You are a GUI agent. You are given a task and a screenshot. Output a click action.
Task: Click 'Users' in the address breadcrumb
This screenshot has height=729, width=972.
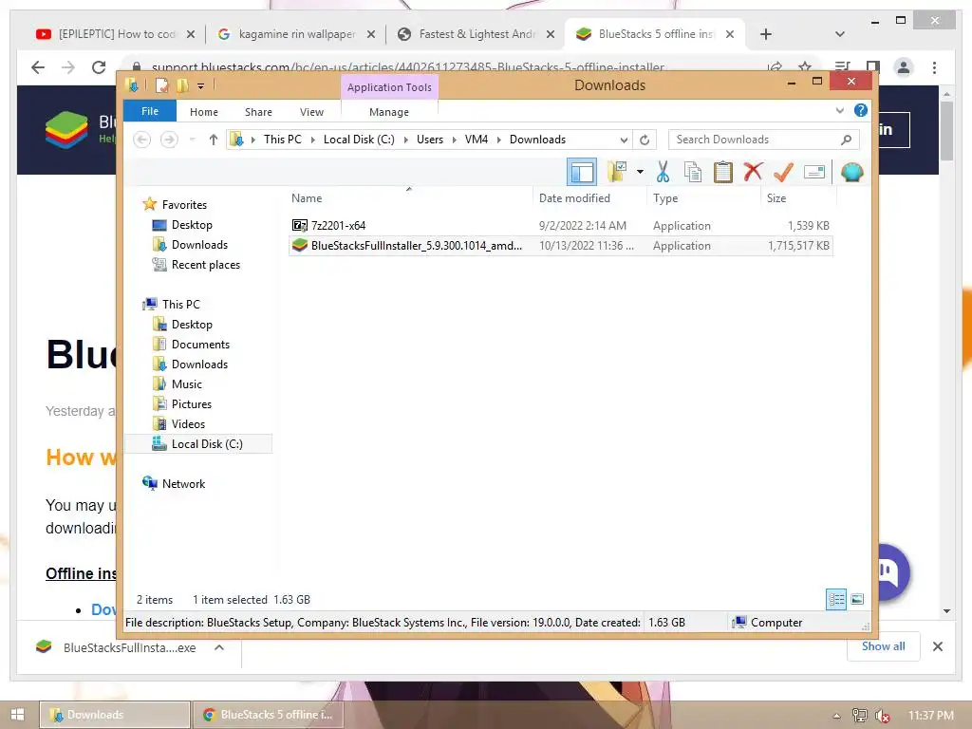tap(430, 140)
